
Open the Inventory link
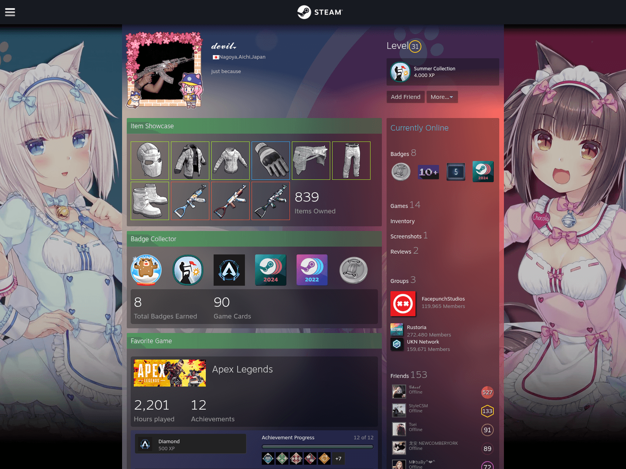(403, 221)
